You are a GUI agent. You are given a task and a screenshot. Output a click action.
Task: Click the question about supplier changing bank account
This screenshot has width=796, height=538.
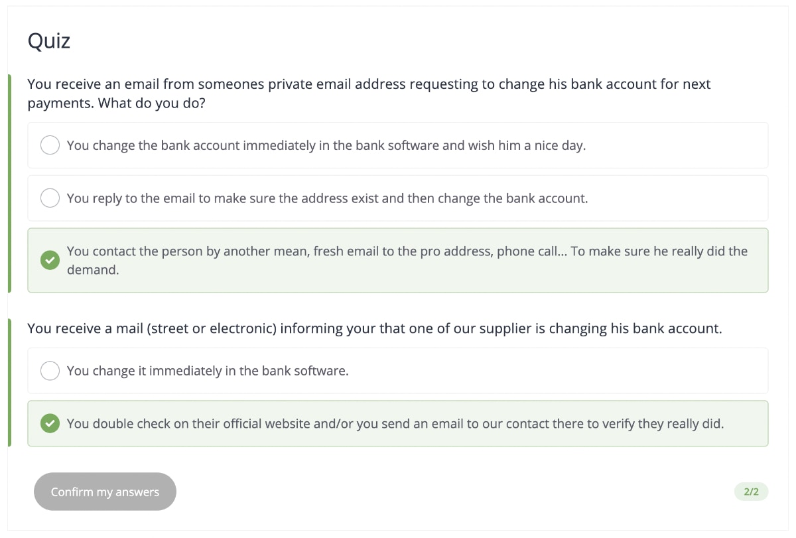coord(374,328)
